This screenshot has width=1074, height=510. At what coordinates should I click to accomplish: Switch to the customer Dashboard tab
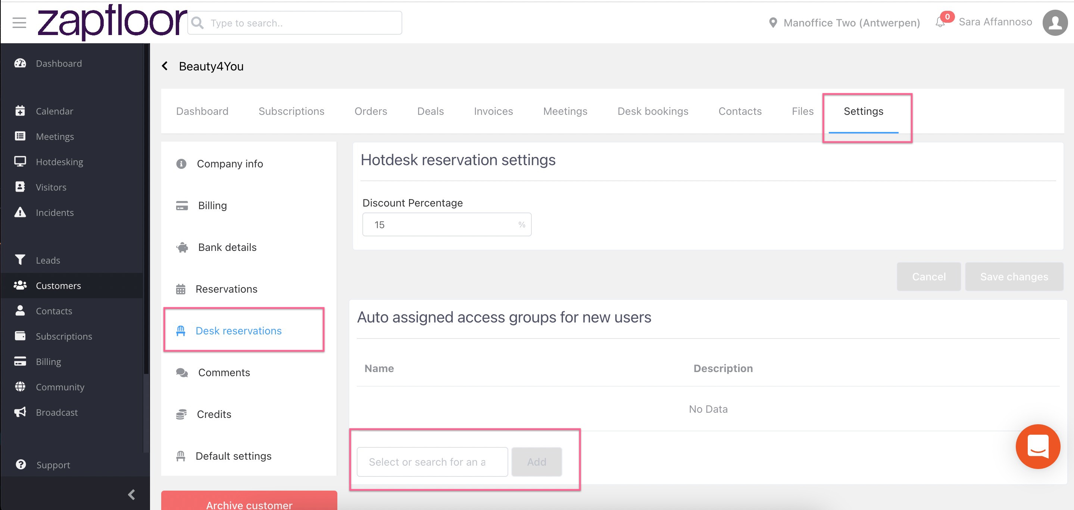point(202,111)
